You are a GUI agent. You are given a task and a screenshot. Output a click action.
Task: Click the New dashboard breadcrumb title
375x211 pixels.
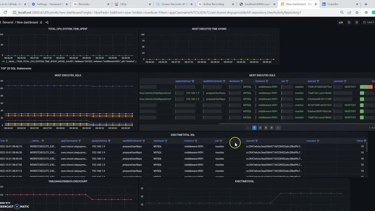[28, 22]
